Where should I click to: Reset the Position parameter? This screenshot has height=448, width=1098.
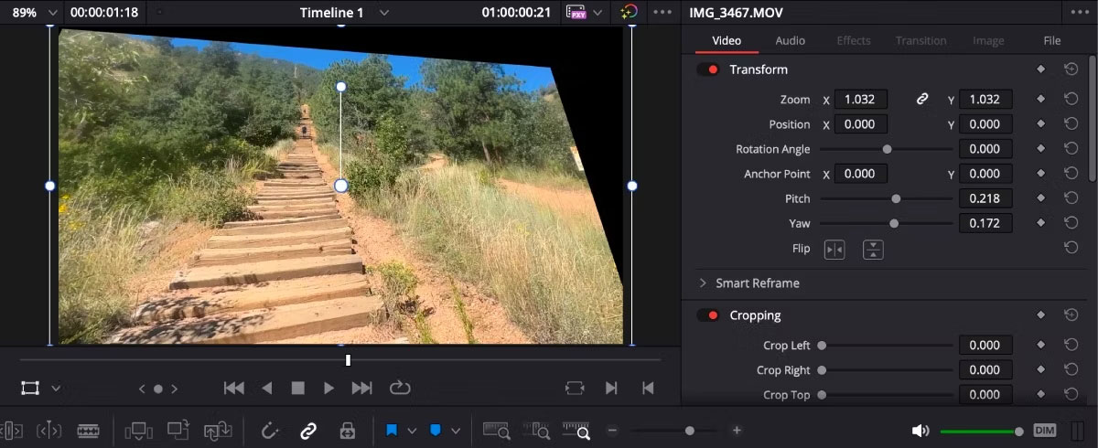click(1071, 124)
